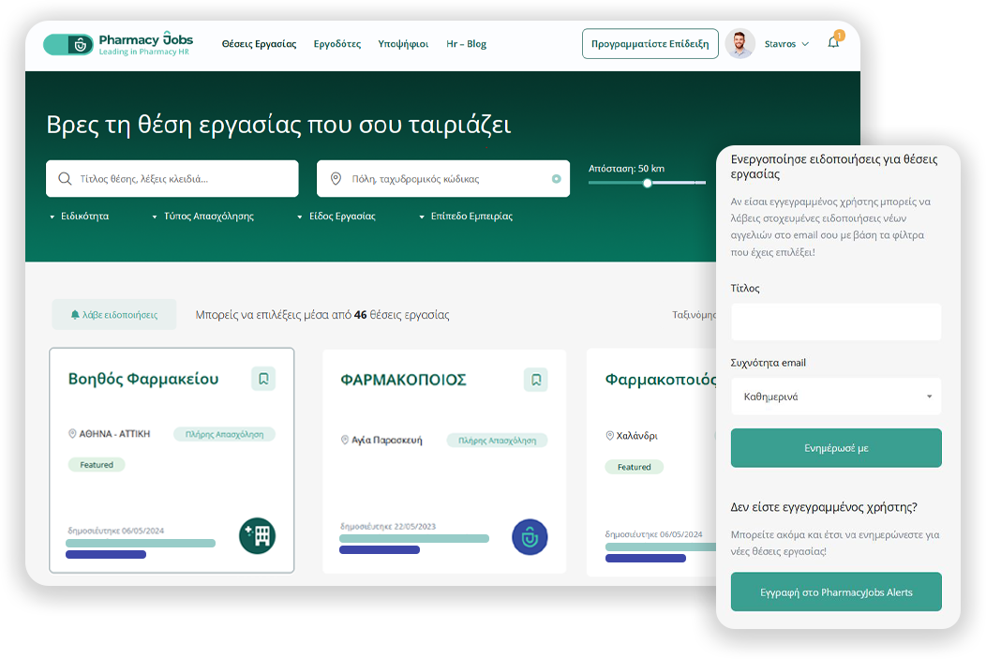Click the location pin icon in the city field
986x659 pixels.
335,177
